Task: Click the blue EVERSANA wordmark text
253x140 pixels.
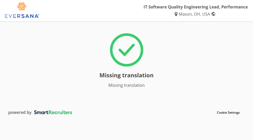Action: point(22,16)
